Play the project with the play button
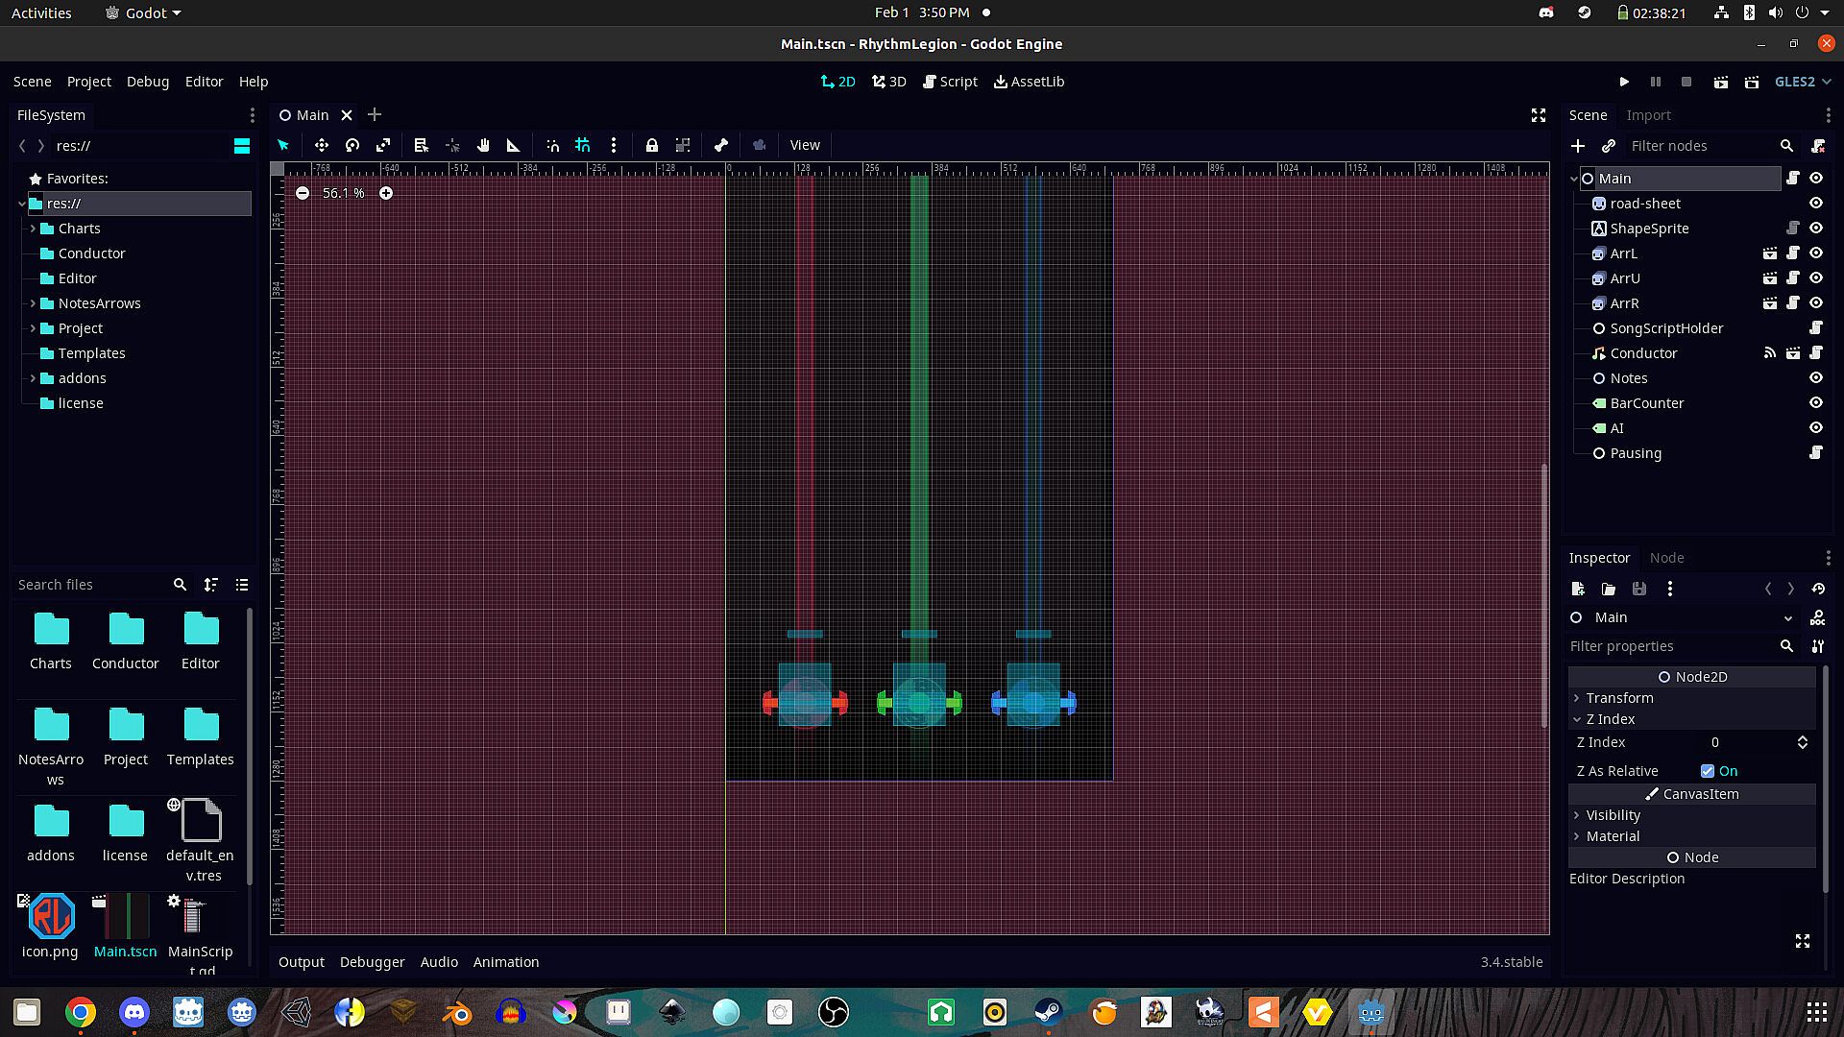 (1624, 82)
